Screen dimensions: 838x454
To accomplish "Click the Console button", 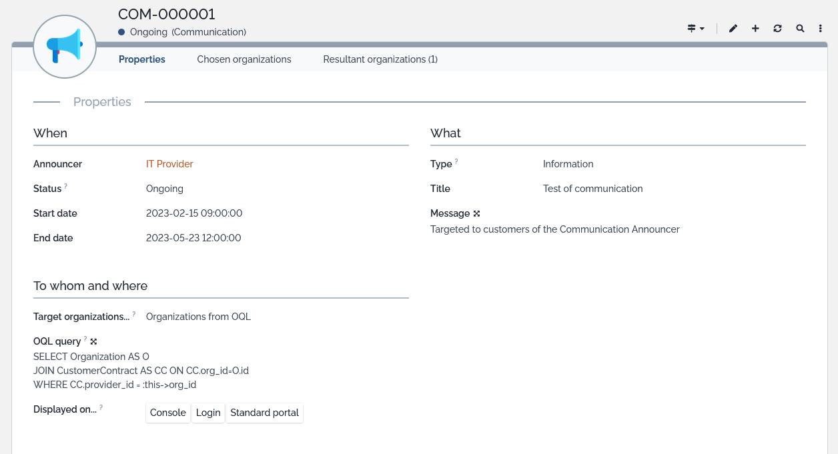I will (167, 413).
